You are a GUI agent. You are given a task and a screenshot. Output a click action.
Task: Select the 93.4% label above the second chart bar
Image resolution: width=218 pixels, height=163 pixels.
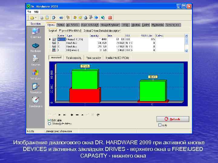153,77
